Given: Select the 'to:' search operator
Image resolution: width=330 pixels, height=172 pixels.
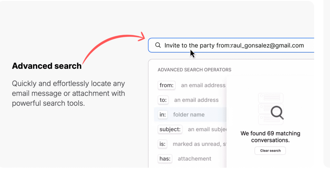Looking at the screenshot, I should [163, 100].
